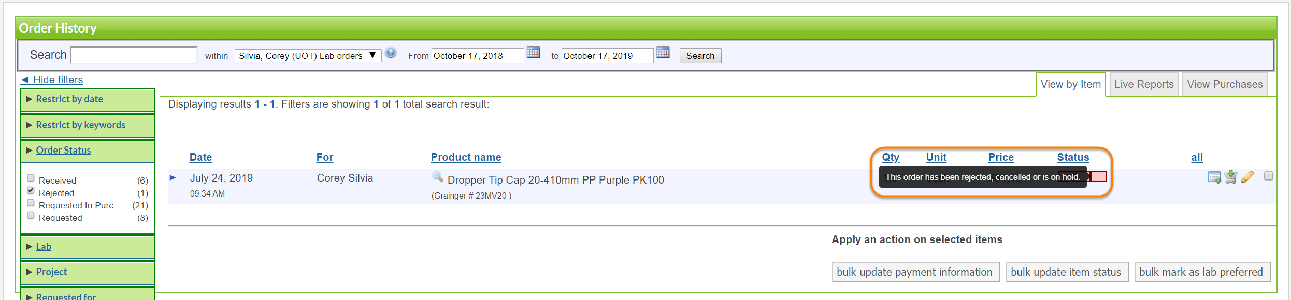The height and width of the screenshot is (300, 1291).
Task: Click the blue arrow next to Hide filters
Action: coord(25,80)
